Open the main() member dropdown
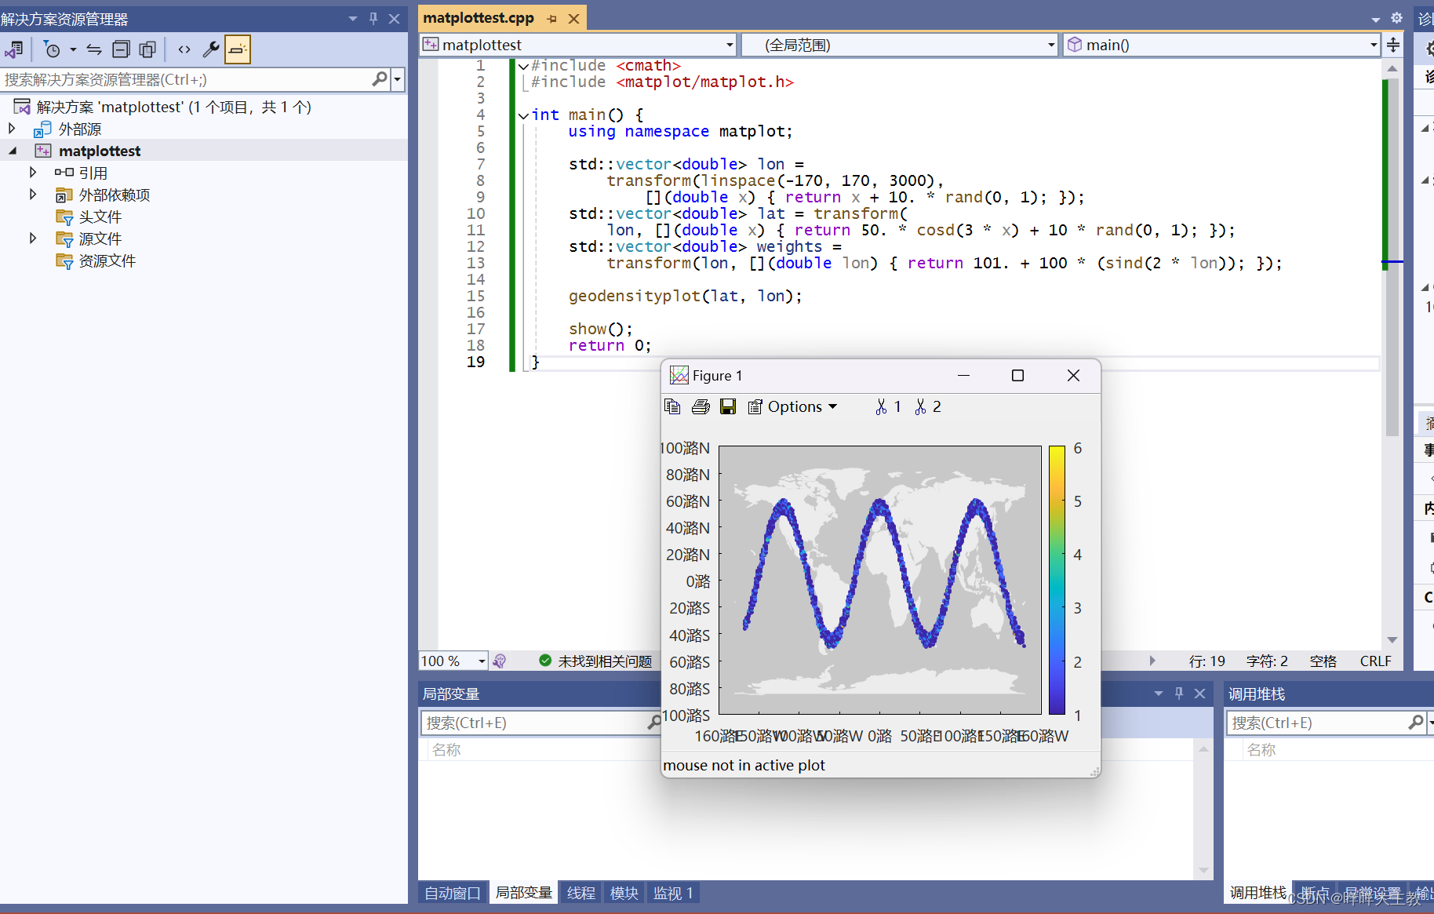Viewport: 1434px width, 914px height. (1374, 45)
